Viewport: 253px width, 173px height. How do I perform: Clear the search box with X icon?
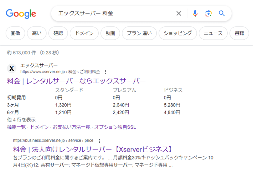point(179,14)
